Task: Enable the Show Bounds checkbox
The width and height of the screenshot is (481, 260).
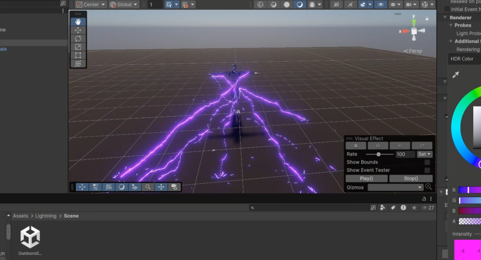Action: (x=427, y=162)
